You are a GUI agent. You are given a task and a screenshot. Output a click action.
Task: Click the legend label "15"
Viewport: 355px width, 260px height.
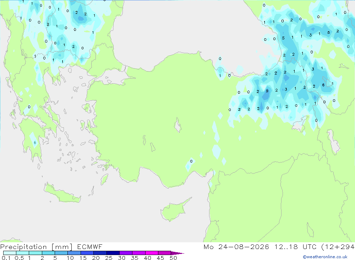click(x=83, y=258)
